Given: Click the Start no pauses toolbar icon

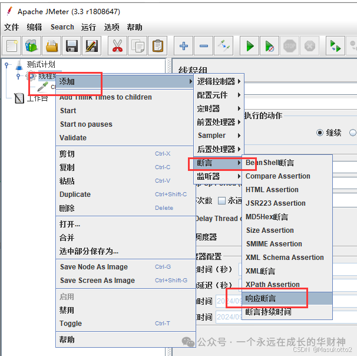Looking at the screenshot, I should pyautogui.click(x=270, y=45).
